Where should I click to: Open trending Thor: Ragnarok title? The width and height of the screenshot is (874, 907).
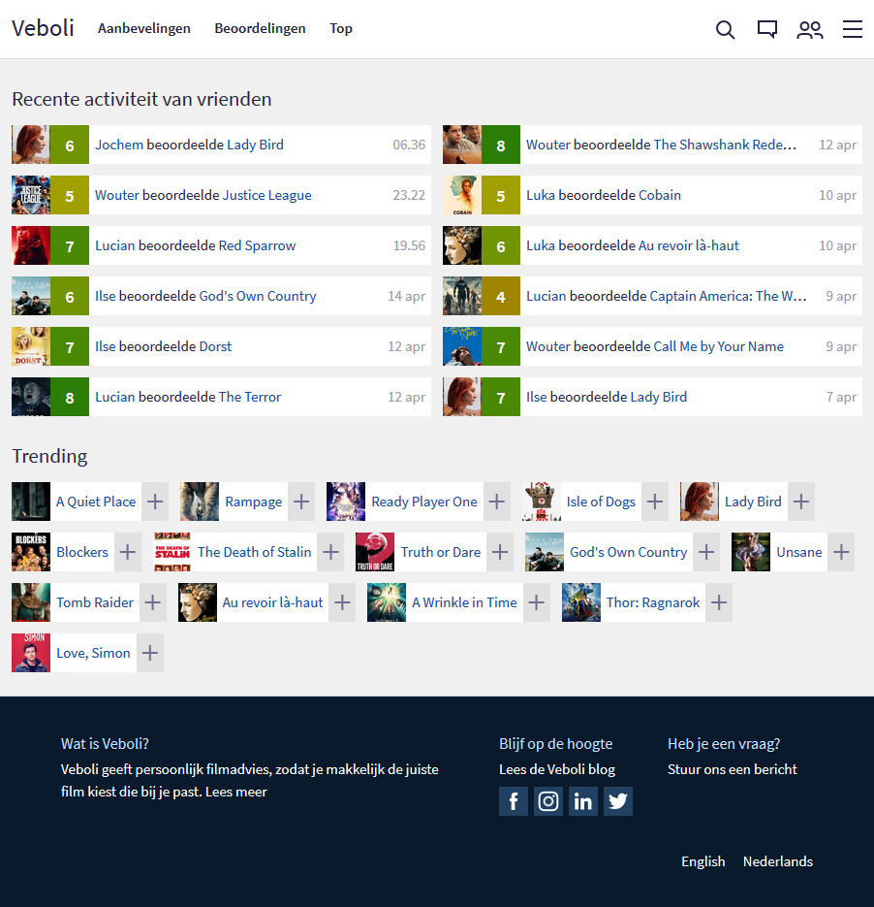pos(653,602)
